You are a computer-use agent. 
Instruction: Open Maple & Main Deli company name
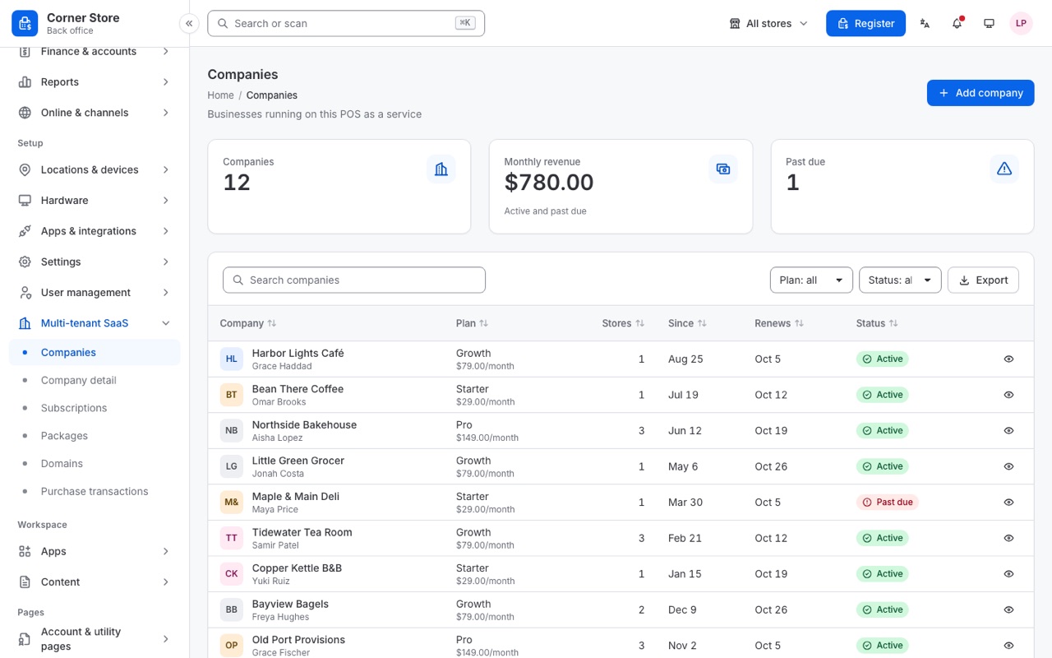296,496
